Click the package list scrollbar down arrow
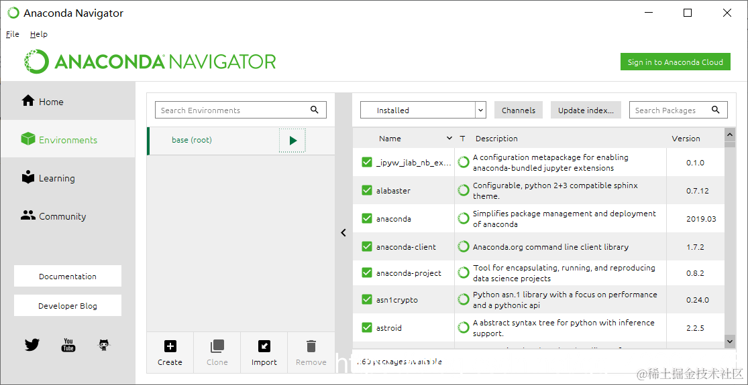This screenshot has width=748, height=385. pyautogui.click(x=730, y=340)
